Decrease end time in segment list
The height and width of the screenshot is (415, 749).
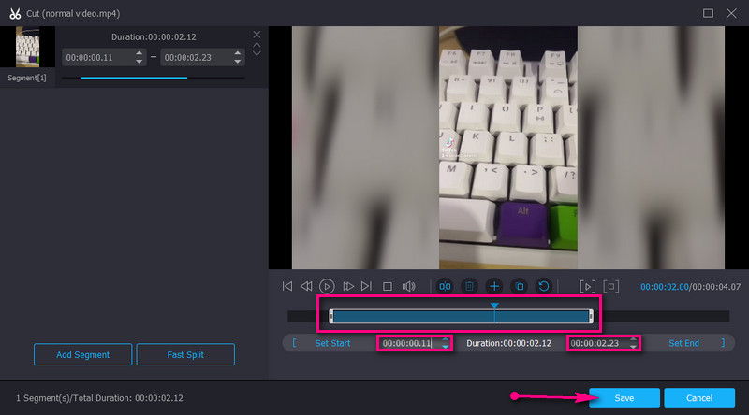[x=238, y=62]
